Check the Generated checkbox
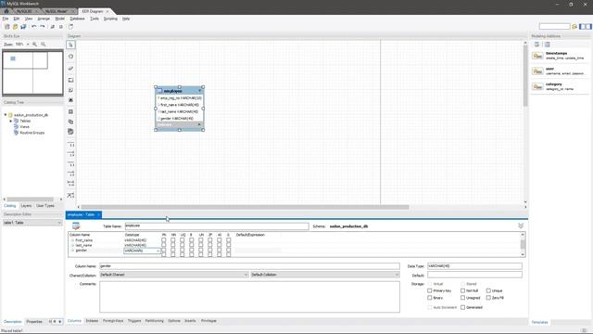 463,307
